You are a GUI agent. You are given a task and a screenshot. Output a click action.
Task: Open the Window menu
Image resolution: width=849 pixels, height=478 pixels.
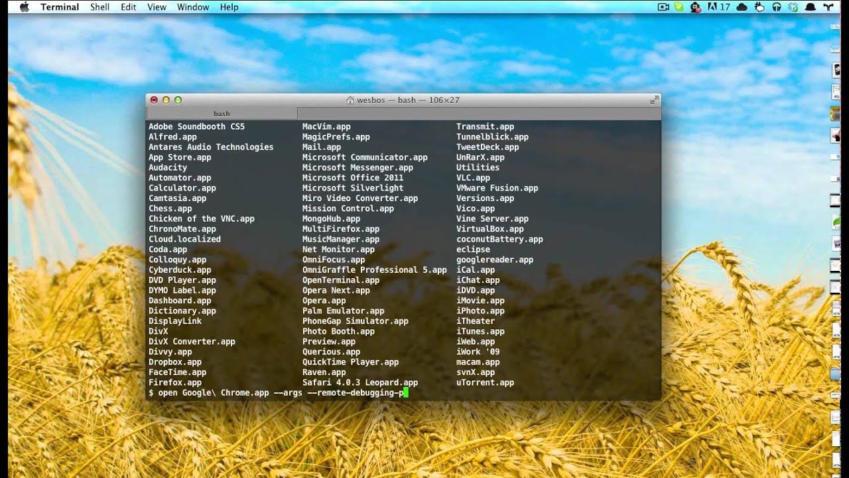point(193,7)
